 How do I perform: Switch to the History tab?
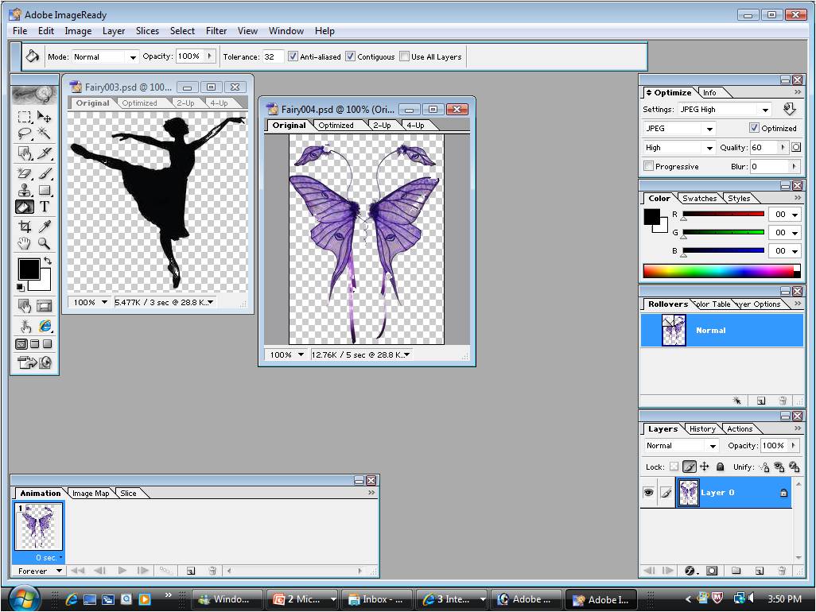point(702,428)
